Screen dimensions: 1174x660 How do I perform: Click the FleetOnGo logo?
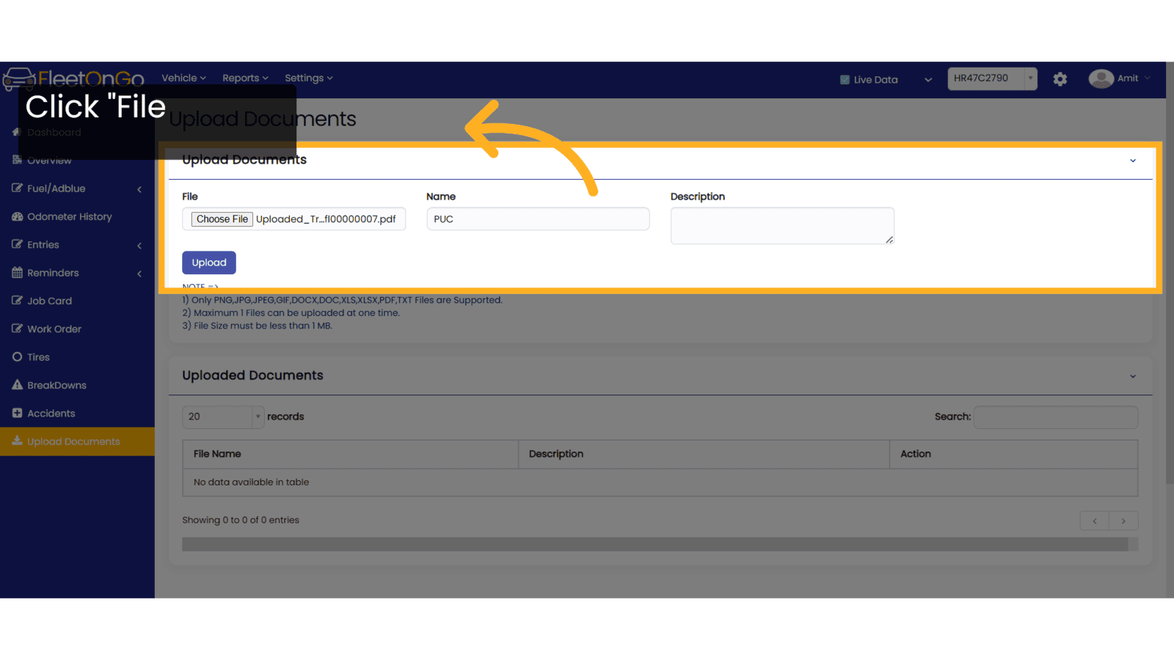click(73, 78)
